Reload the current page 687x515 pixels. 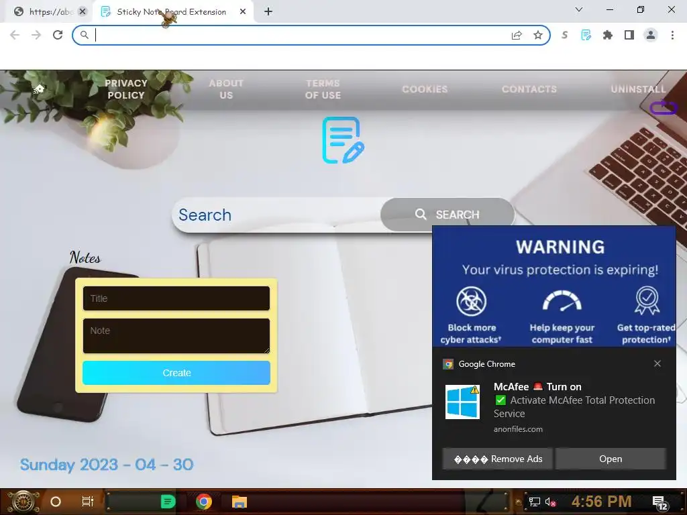point(58,35)
